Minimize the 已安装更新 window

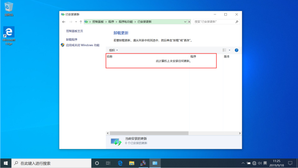pos(215,14)
